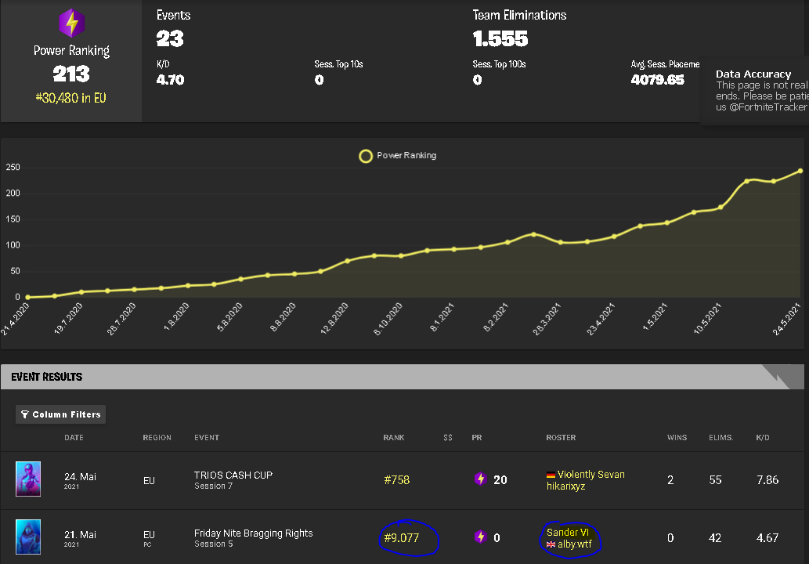Click the PR lightning icon in the Friday Nite Bragging Rights row
The height and width of the screenshot is (564, 809).
(480, 537)
